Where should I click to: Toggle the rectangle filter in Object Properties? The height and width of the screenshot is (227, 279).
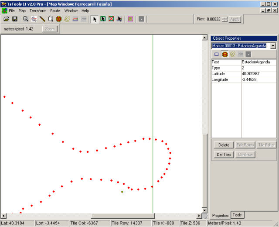tap(216, 54)
